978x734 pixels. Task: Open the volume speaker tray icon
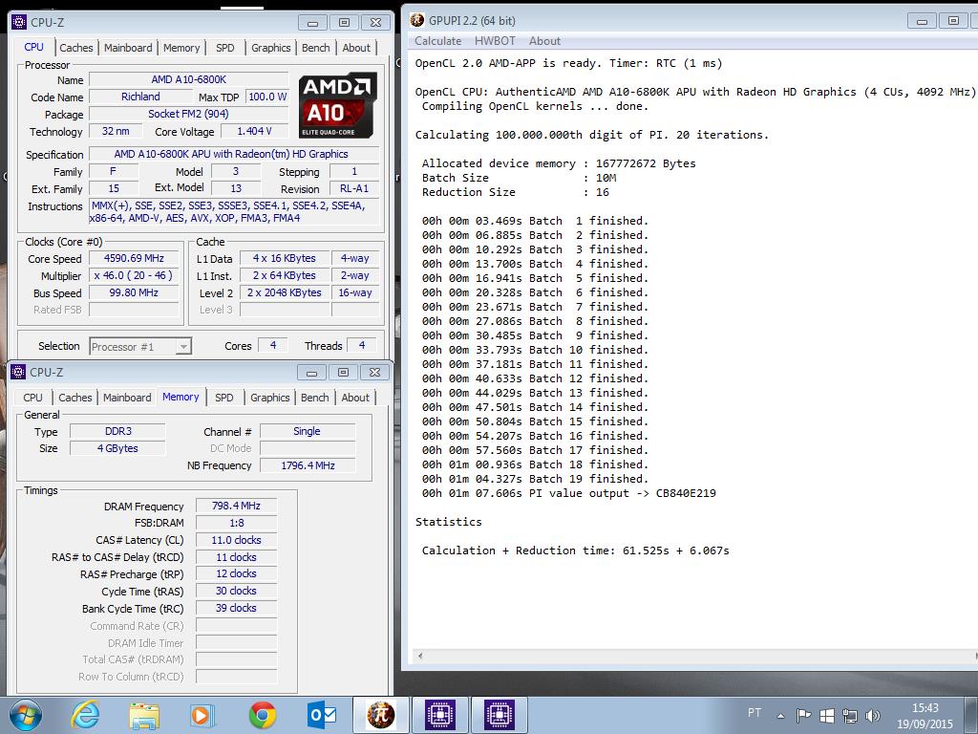coord(873,716)
